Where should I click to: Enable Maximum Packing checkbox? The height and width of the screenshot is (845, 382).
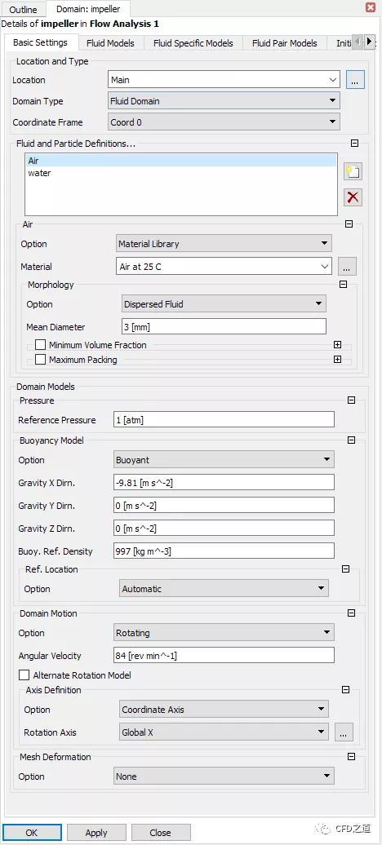pyautogui.click(x=41, y=360)
